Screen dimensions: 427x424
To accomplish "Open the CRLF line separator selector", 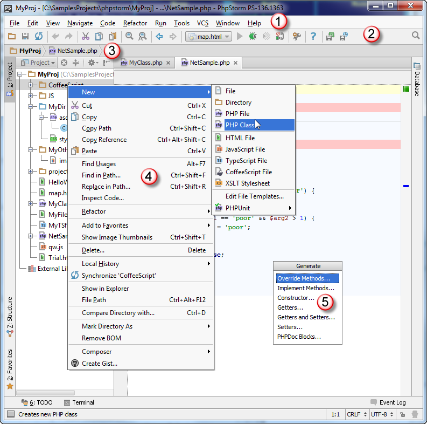I will coord(357,414).
